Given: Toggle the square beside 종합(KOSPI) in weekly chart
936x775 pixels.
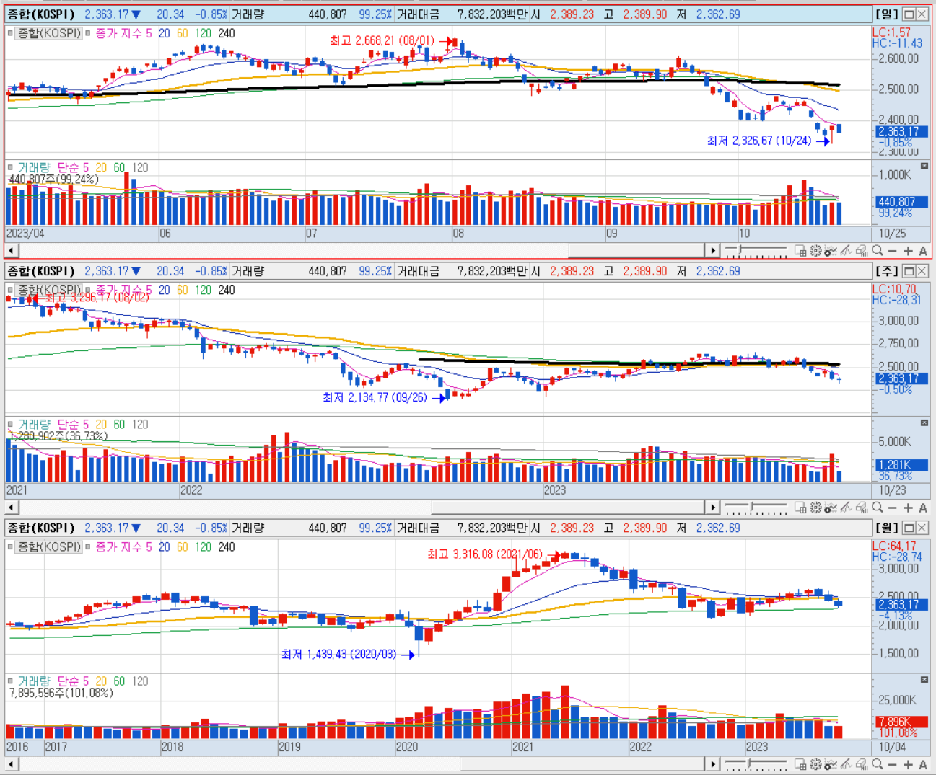Looking at the screenshot, I should (11, 290).
